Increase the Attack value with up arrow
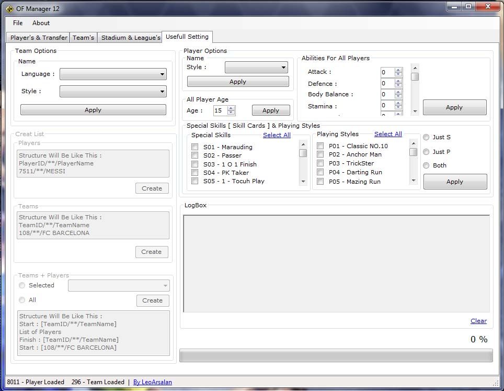This screenshot has height=391, width=504. tap(398, 70)
